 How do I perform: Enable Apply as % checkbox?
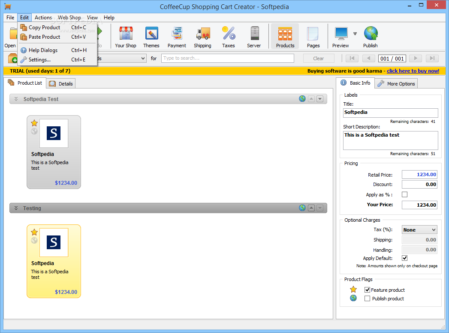405,195
